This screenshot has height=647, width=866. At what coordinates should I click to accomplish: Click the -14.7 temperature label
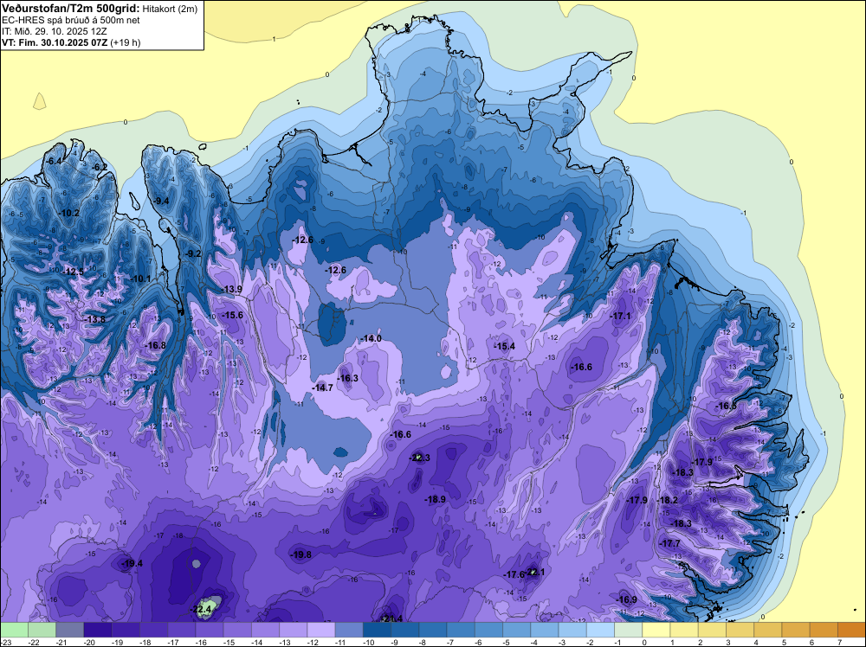tap(322, 388)
